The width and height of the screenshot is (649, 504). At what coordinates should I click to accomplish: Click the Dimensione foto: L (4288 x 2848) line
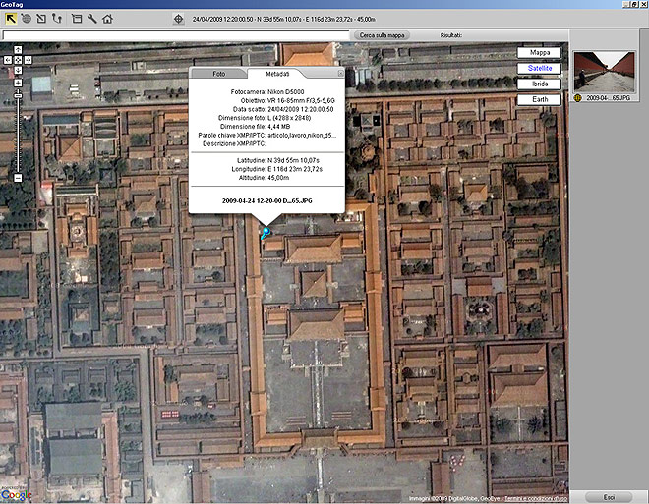tap(265, 118)
